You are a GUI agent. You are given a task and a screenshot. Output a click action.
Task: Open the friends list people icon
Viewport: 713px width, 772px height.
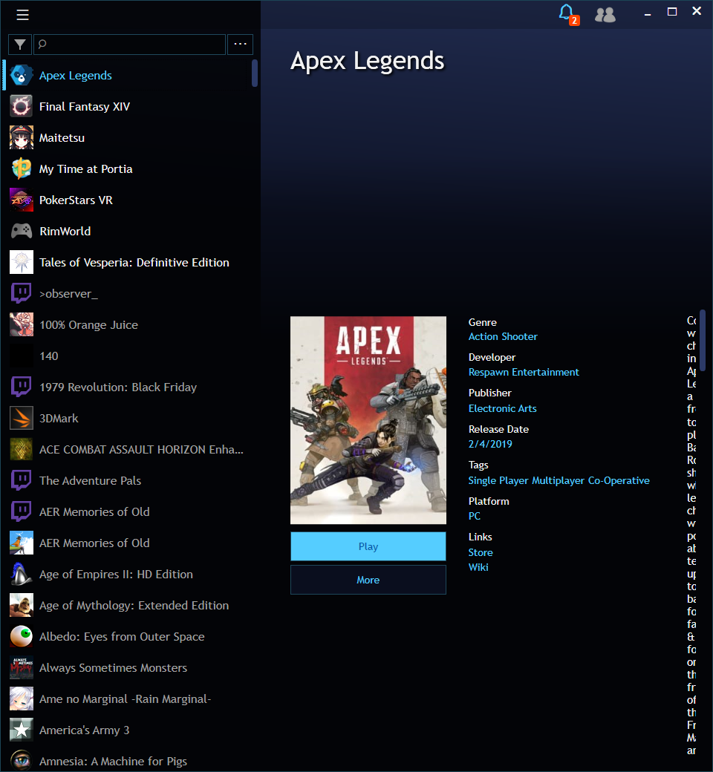(x=605, y=14)
